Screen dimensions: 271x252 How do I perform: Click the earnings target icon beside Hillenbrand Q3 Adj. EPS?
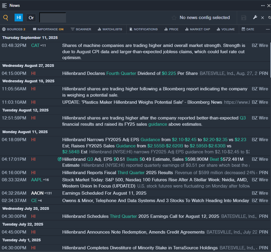[x=59, y=159]
